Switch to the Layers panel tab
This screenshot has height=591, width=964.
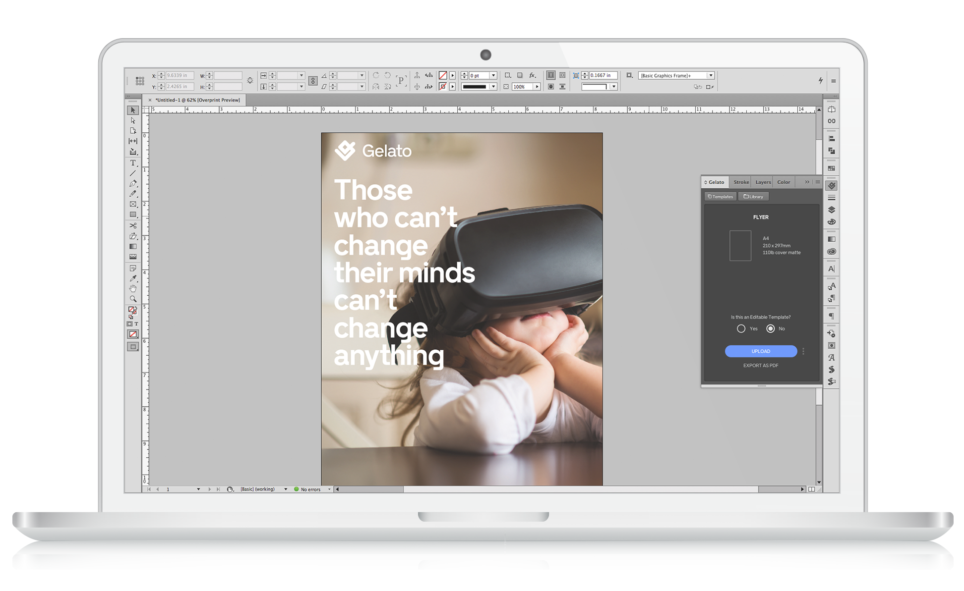[x=763, y=182]
